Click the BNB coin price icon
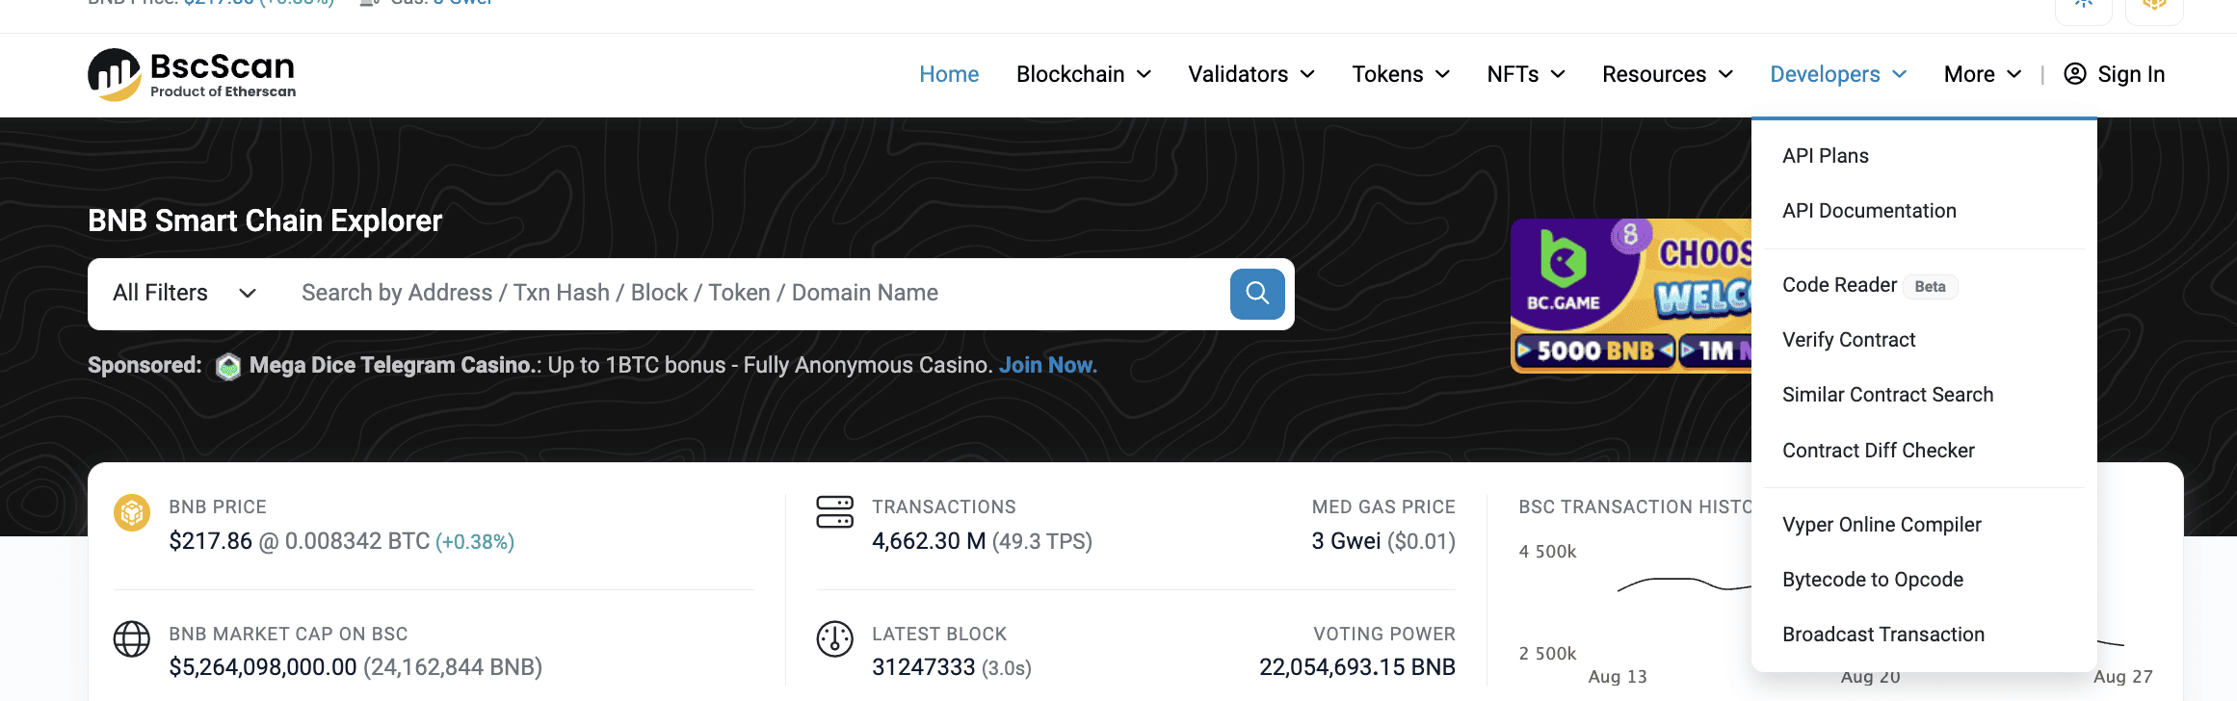Viewport: 2237px width, 701px height. tap(132, 513)
